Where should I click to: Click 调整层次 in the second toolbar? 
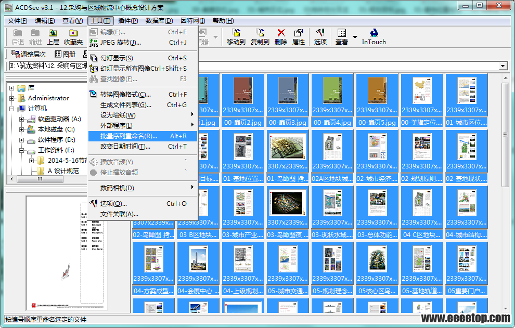pyautogui.click(x=29, y=54)
